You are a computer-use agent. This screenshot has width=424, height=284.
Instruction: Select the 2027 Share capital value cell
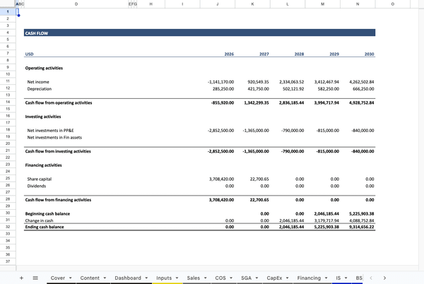(255, 179)
